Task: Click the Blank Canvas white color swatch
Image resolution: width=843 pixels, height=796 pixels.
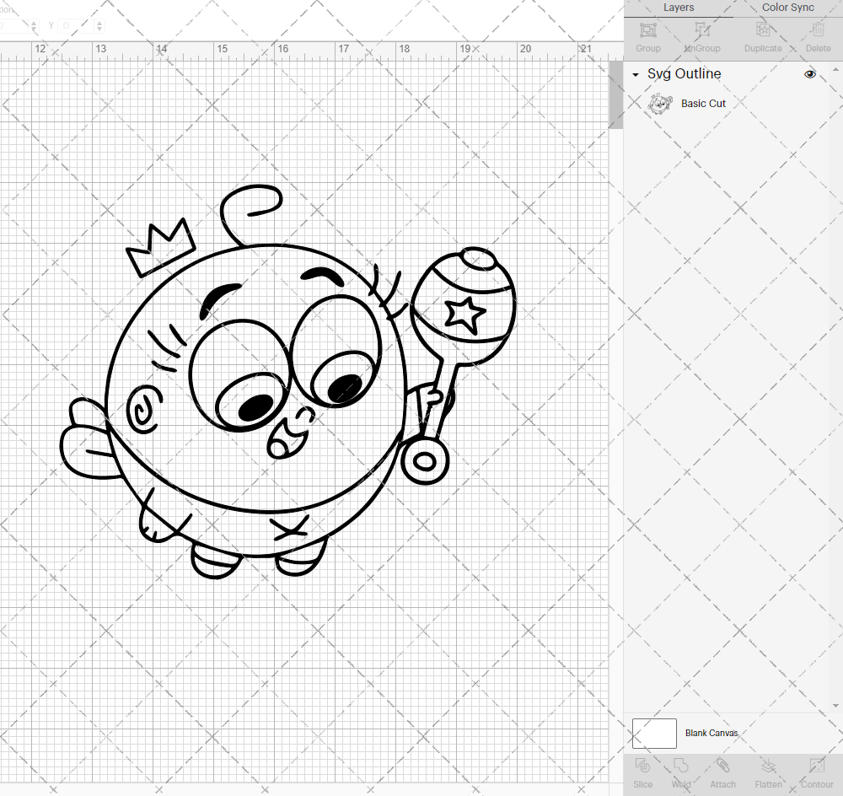Action: [x=654, y=733]
